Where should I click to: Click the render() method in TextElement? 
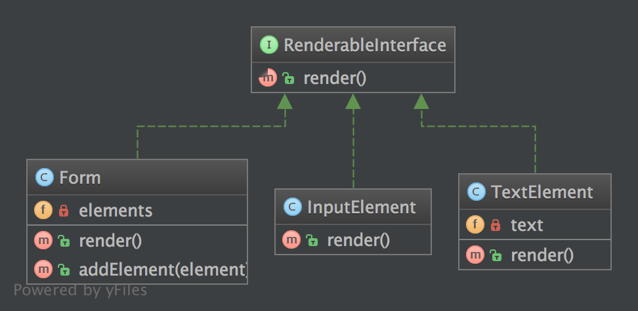click(542, 255)
